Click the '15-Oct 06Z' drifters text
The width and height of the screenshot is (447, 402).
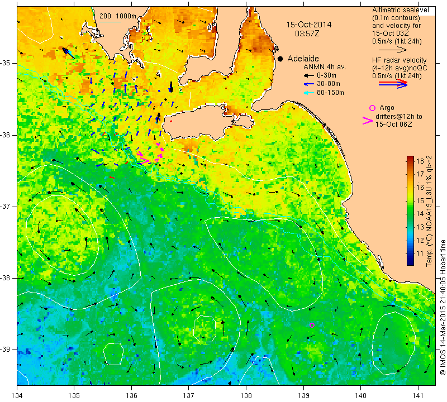point(394,124)
